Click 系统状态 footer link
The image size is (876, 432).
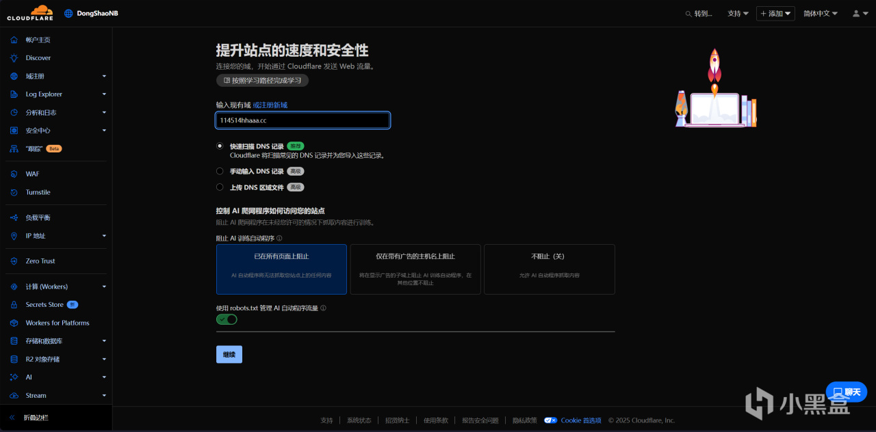pos(359,420)
